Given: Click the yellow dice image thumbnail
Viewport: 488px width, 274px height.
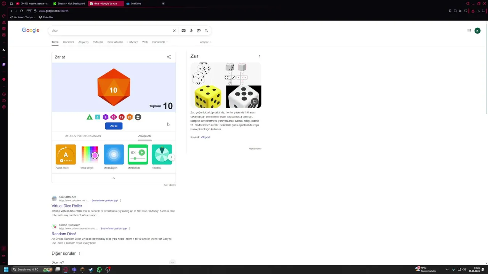Looking at the screenshot, I should (208, 97).
